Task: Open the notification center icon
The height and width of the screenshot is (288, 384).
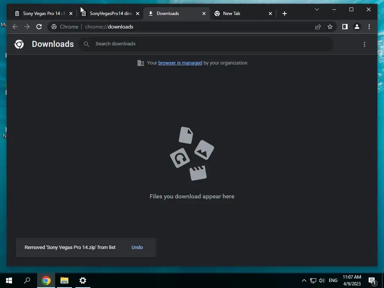Action: [372, 281]
